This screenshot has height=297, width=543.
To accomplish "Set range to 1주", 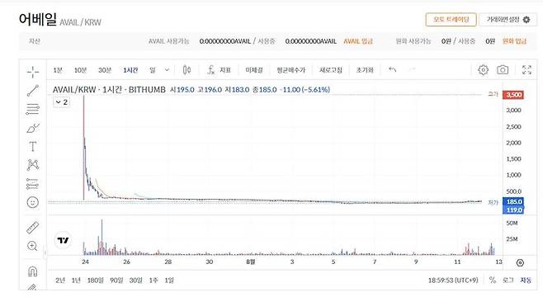I will pos(153,280).
